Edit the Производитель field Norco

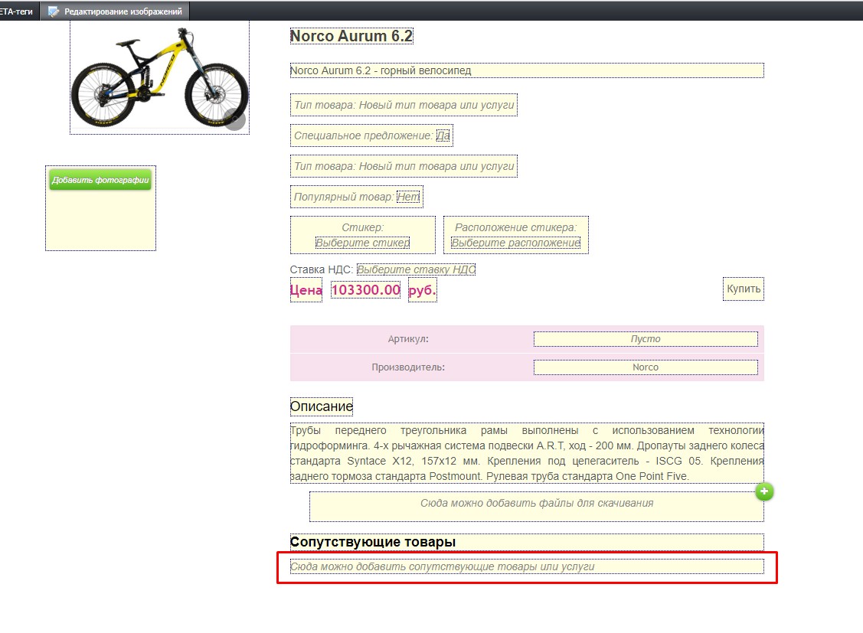tap(646, 367)
